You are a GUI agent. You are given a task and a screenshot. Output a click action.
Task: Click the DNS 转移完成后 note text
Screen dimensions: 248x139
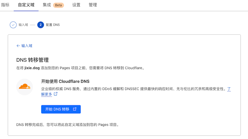68,125
